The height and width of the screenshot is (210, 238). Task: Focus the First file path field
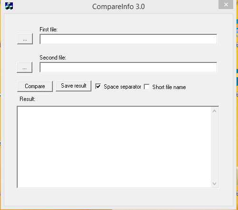(128, 39)
